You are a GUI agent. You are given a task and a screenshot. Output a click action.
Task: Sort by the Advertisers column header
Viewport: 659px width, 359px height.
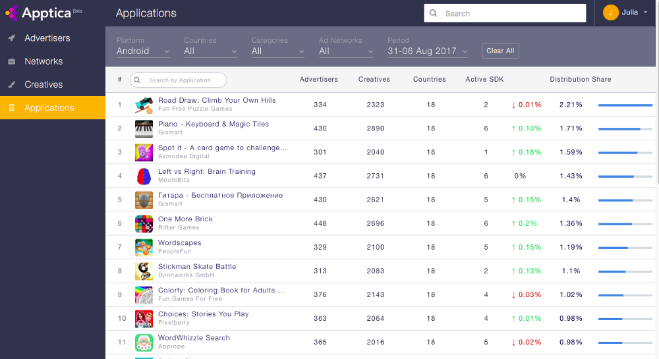[x=318, y=79]
